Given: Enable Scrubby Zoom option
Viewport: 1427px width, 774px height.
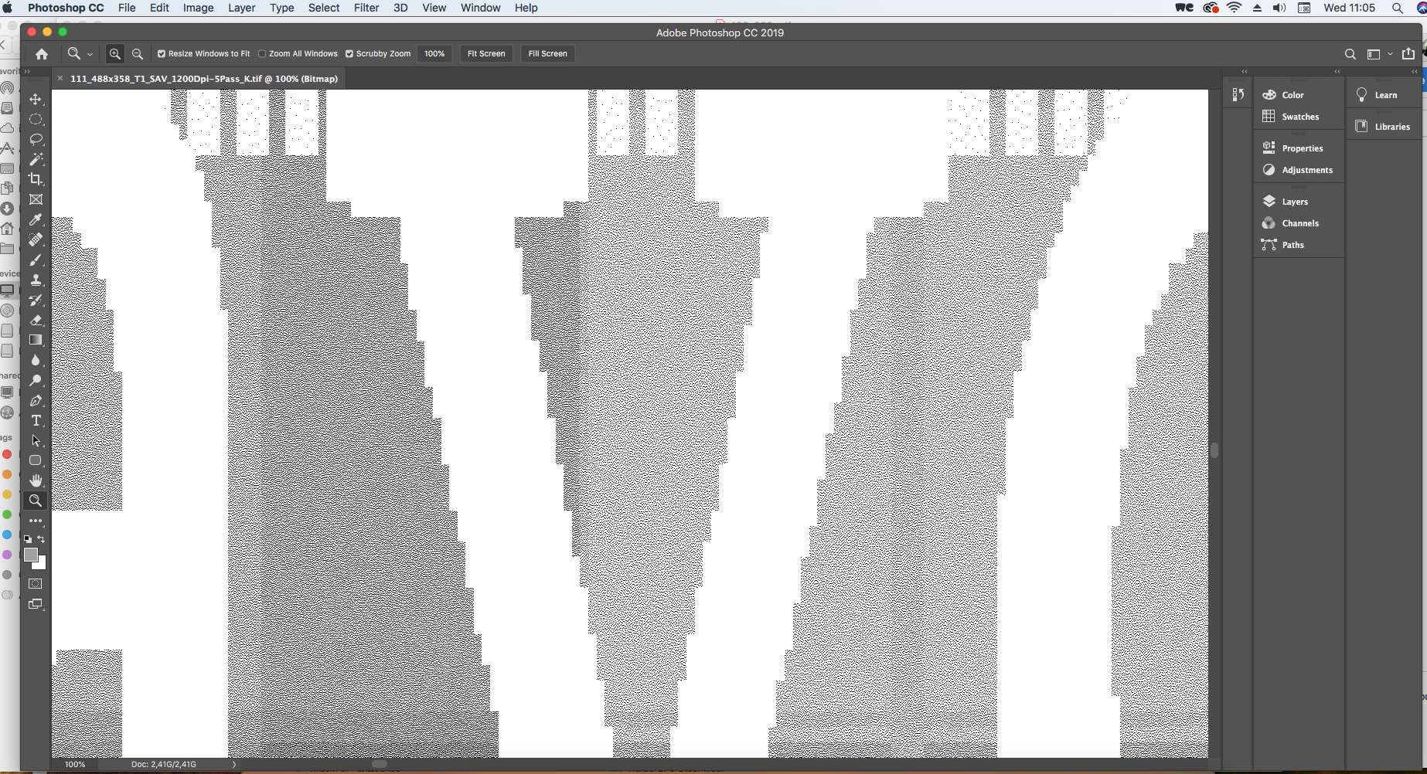Looking at the screenshot, I should 349,53.
